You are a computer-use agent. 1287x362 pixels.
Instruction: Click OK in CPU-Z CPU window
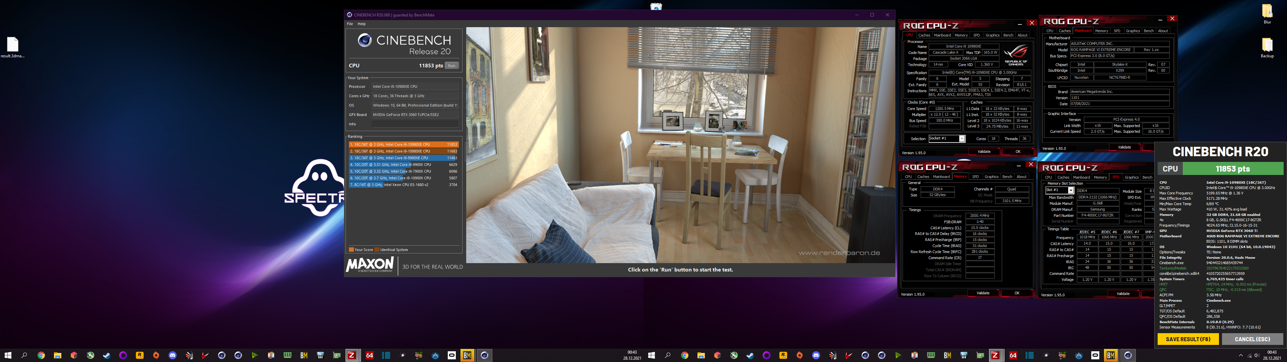tap(1018, 152)
